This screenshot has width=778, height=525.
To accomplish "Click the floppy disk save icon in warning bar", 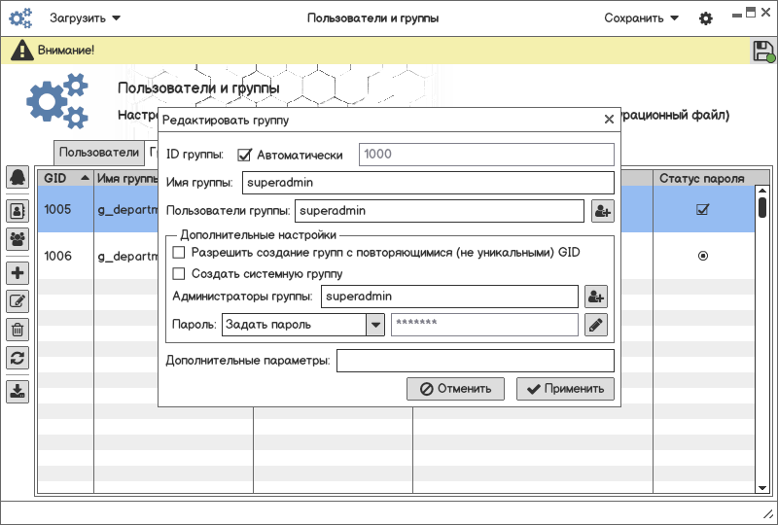I will pyautogui.click(x=763, y=51).
